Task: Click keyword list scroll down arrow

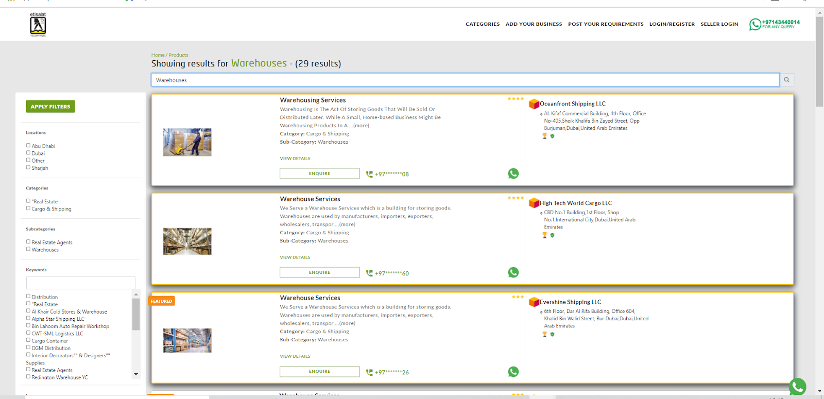Action: (136, 374)
